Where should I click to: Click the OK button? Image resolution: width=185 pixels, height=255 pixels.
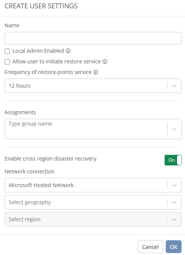point(174,247)
